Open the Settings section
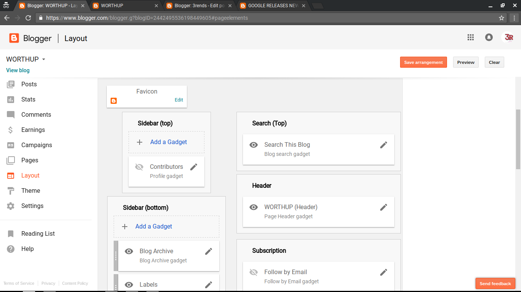This screenshot has width=521, height=292. (x=32, y=206)
